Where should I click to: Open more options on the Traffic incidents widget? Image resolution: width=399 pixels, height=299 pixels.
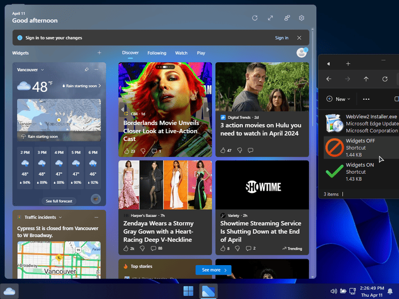[96, 217]
